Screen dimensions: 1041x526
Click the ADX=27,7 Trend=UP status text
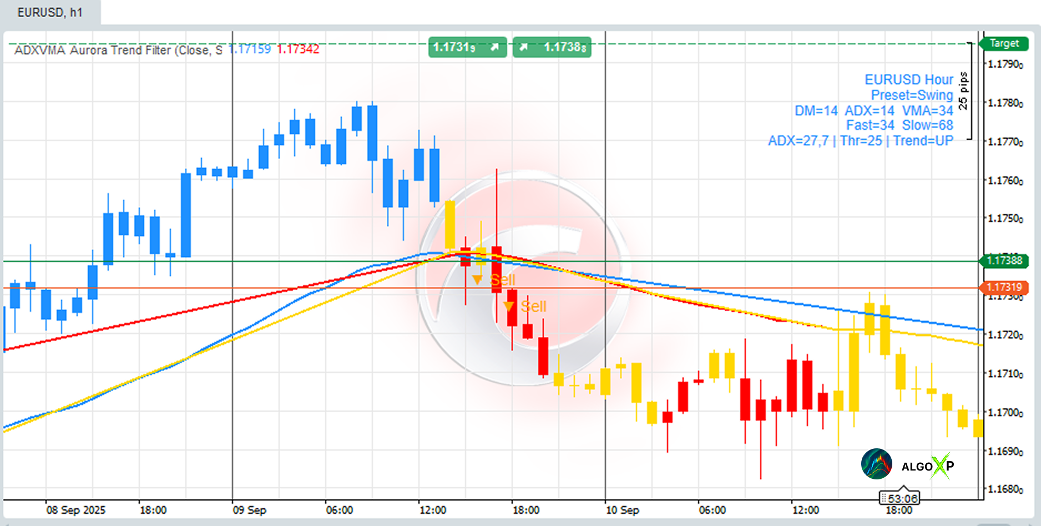[x=860, y=141]
